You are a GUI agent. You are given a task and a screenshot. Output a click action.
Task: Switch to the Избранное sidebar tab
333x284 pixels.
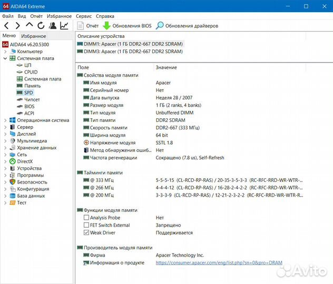click(34, 36)
